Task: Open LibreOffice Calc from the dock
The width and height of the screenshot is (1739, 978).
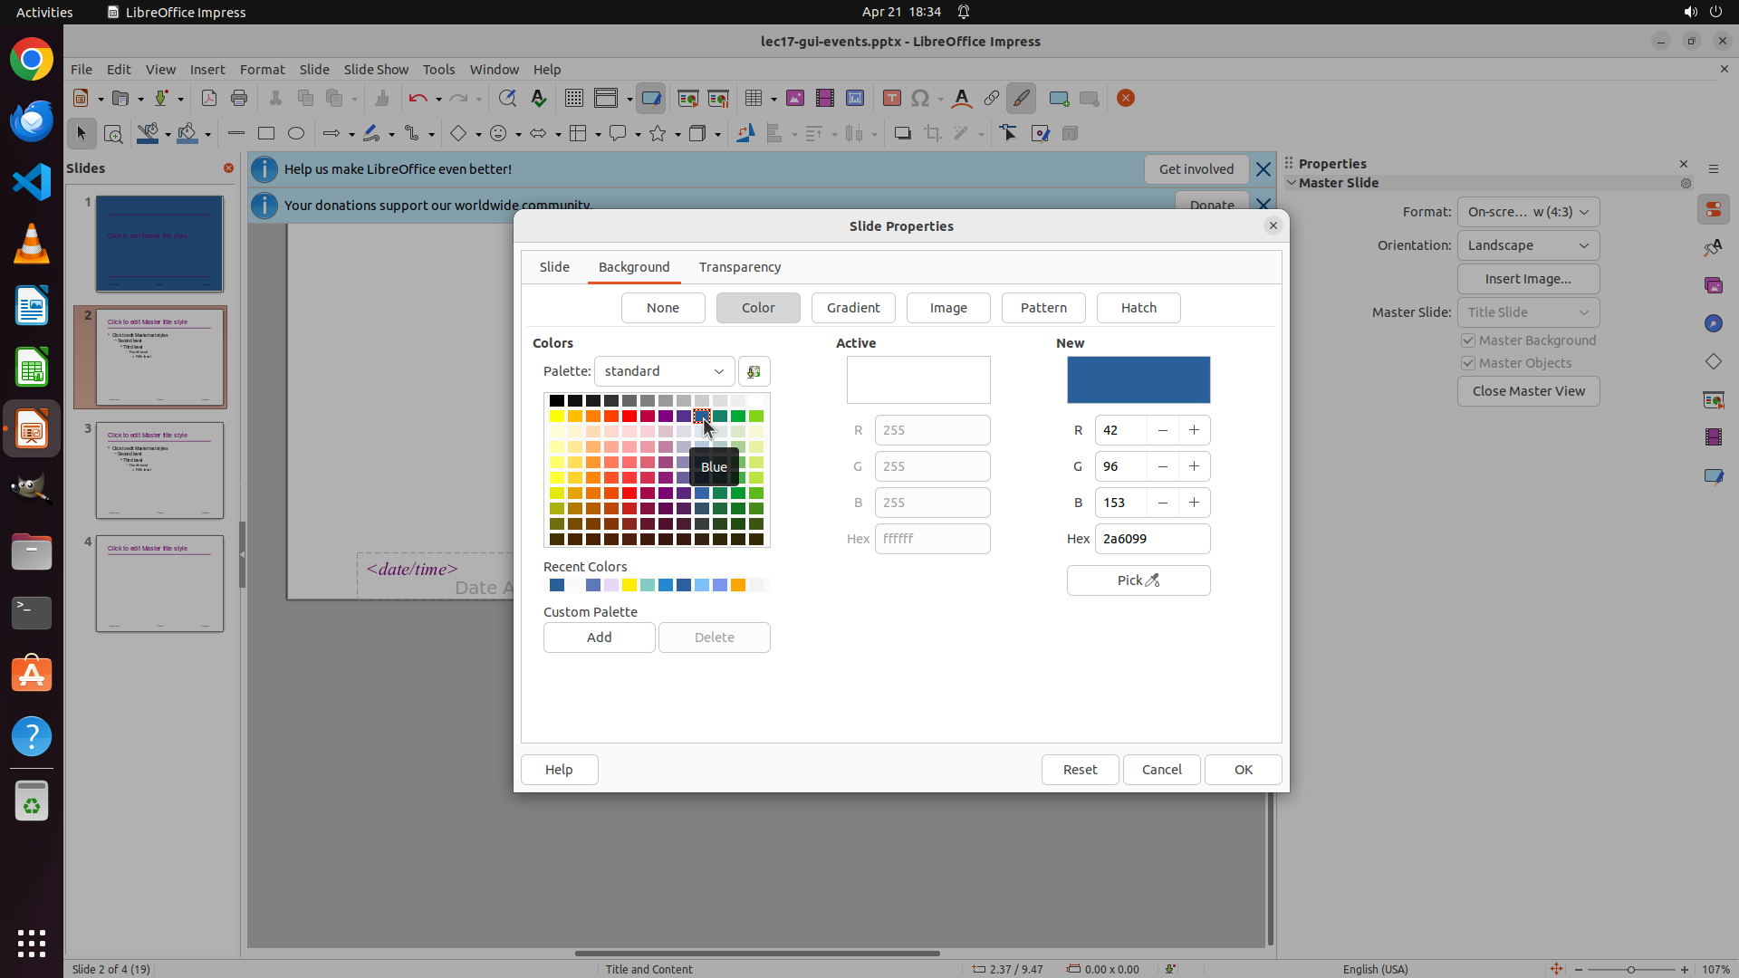Action: tap(32, 369)
